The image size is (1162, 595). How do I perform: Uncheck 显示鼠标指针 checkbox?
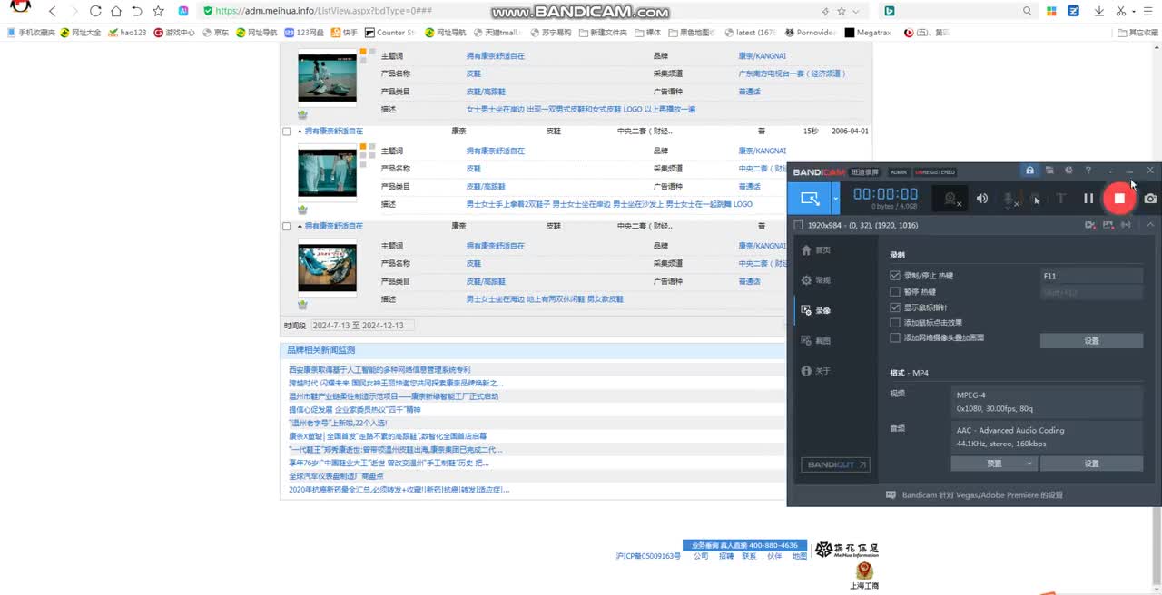(895, 307)
